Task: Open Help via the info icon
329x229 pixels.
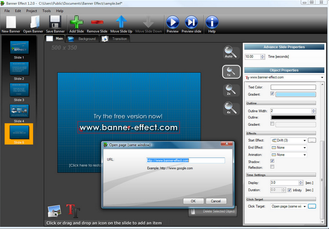Action: [212, 22]
